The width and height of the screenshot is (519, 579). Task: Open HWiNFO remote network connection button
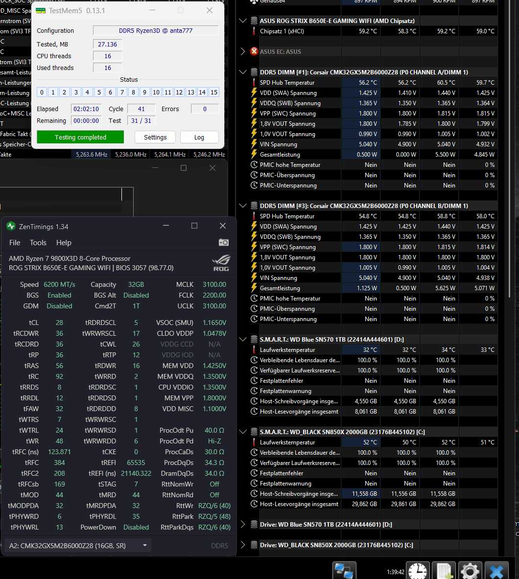(344, 571)
